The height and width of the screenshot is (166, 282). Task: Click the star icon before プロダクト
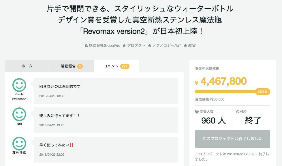pyautogui.click(x=124, y=45)
